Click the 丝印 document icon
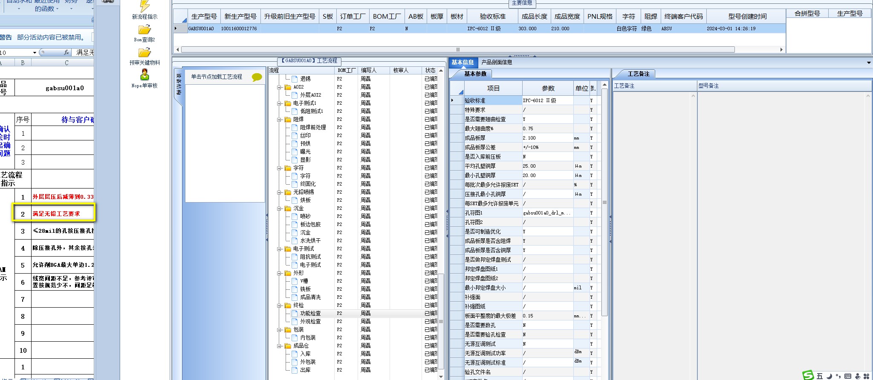This screenshot has height=380, width=873. (x=295, y=135)
